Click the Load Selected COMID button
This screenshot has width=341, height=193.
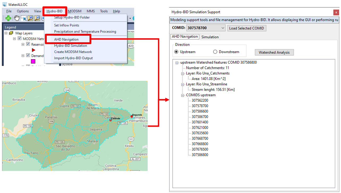(246, 28)
